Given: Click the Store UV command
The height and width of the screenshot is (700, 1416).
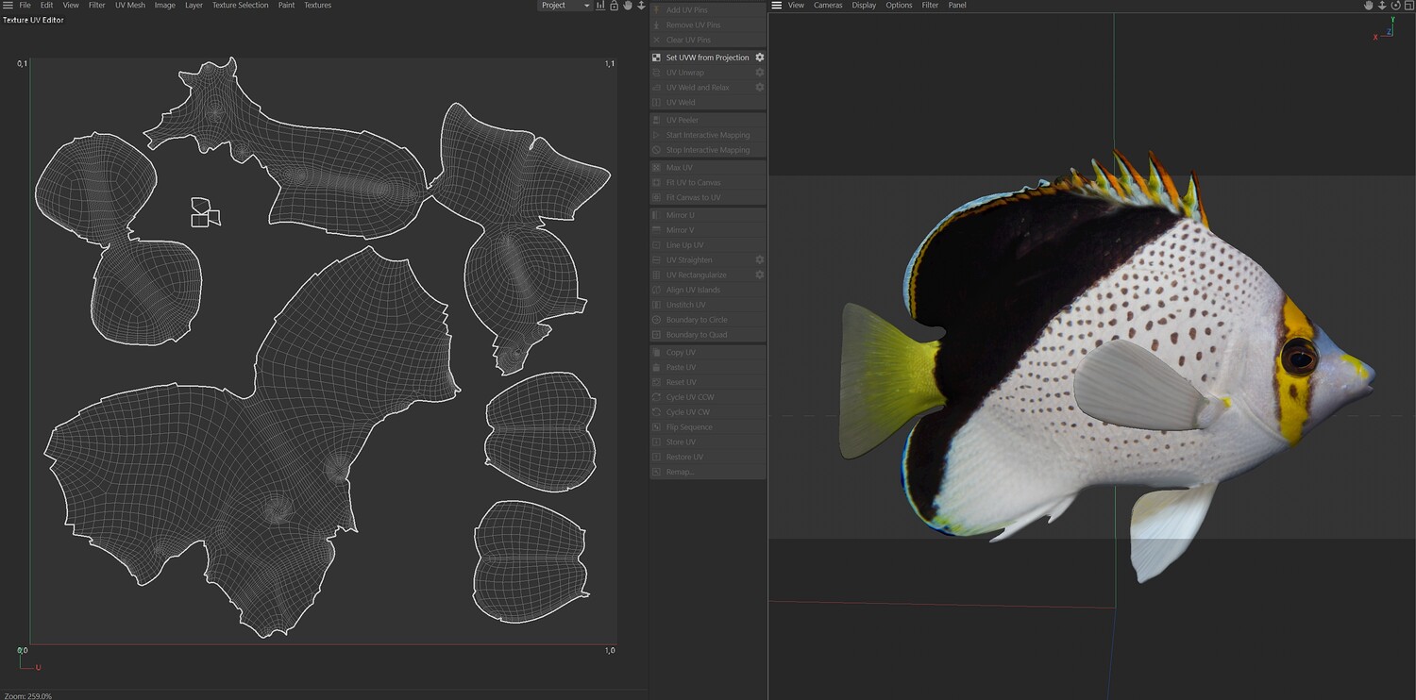Looking at the screenshot, I should [x=708, y=442].
